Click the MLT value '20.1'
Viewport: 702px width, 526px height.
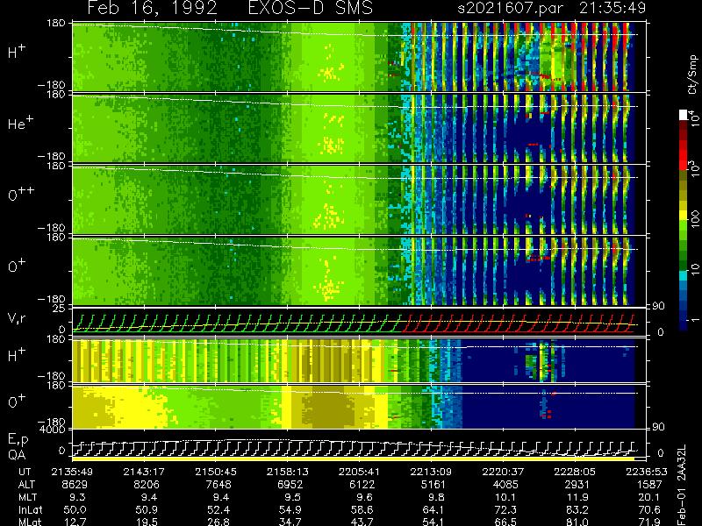tap(649, 497)
